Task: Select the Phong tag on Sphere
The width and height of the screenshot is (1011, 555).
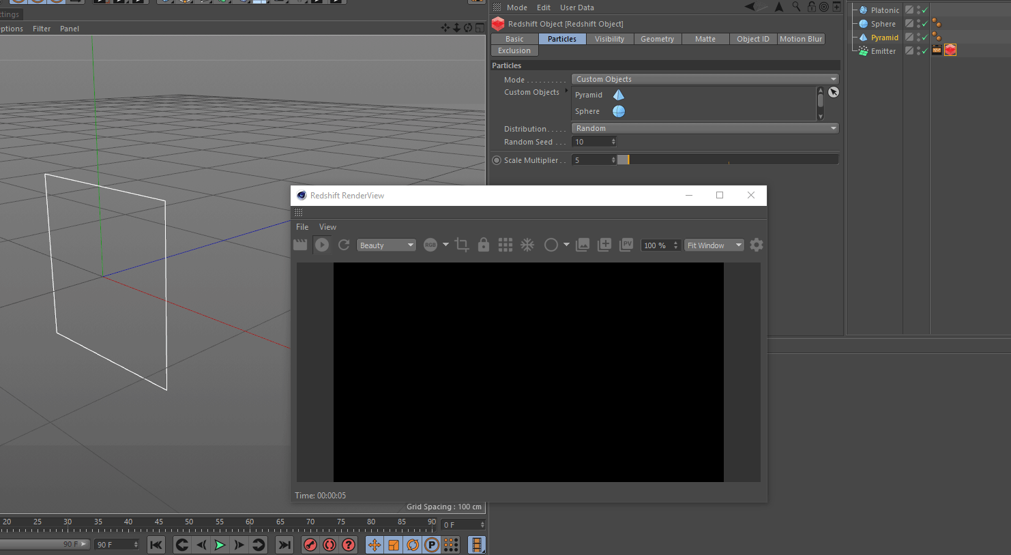Action: [x=937, y=23]
